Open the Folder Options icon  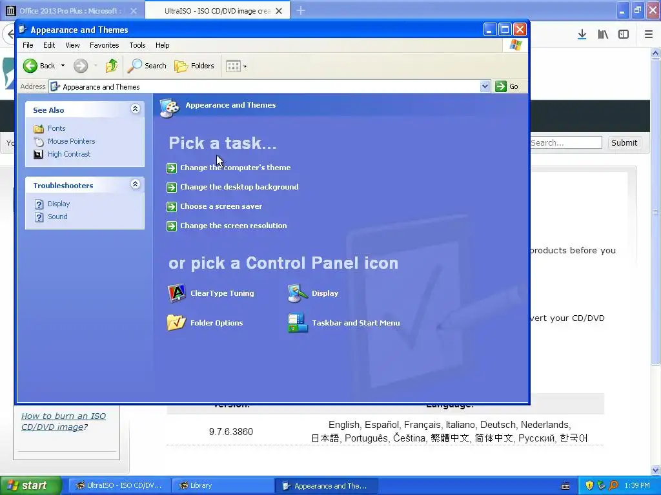176,323
